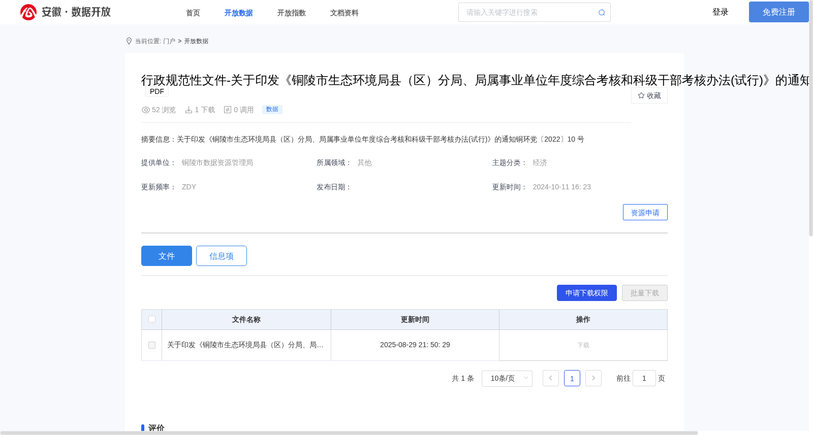Click the 共 1 条 total count text
The width and height of the screenshot is (813, 435).
coord(463,378)
